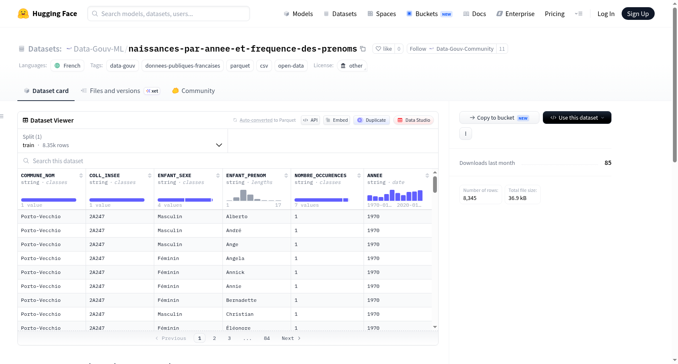The height and width of the screenshot is (364, 678).
Task: Focus the models, datasets, users search field
Action: [x=169, y=14]
